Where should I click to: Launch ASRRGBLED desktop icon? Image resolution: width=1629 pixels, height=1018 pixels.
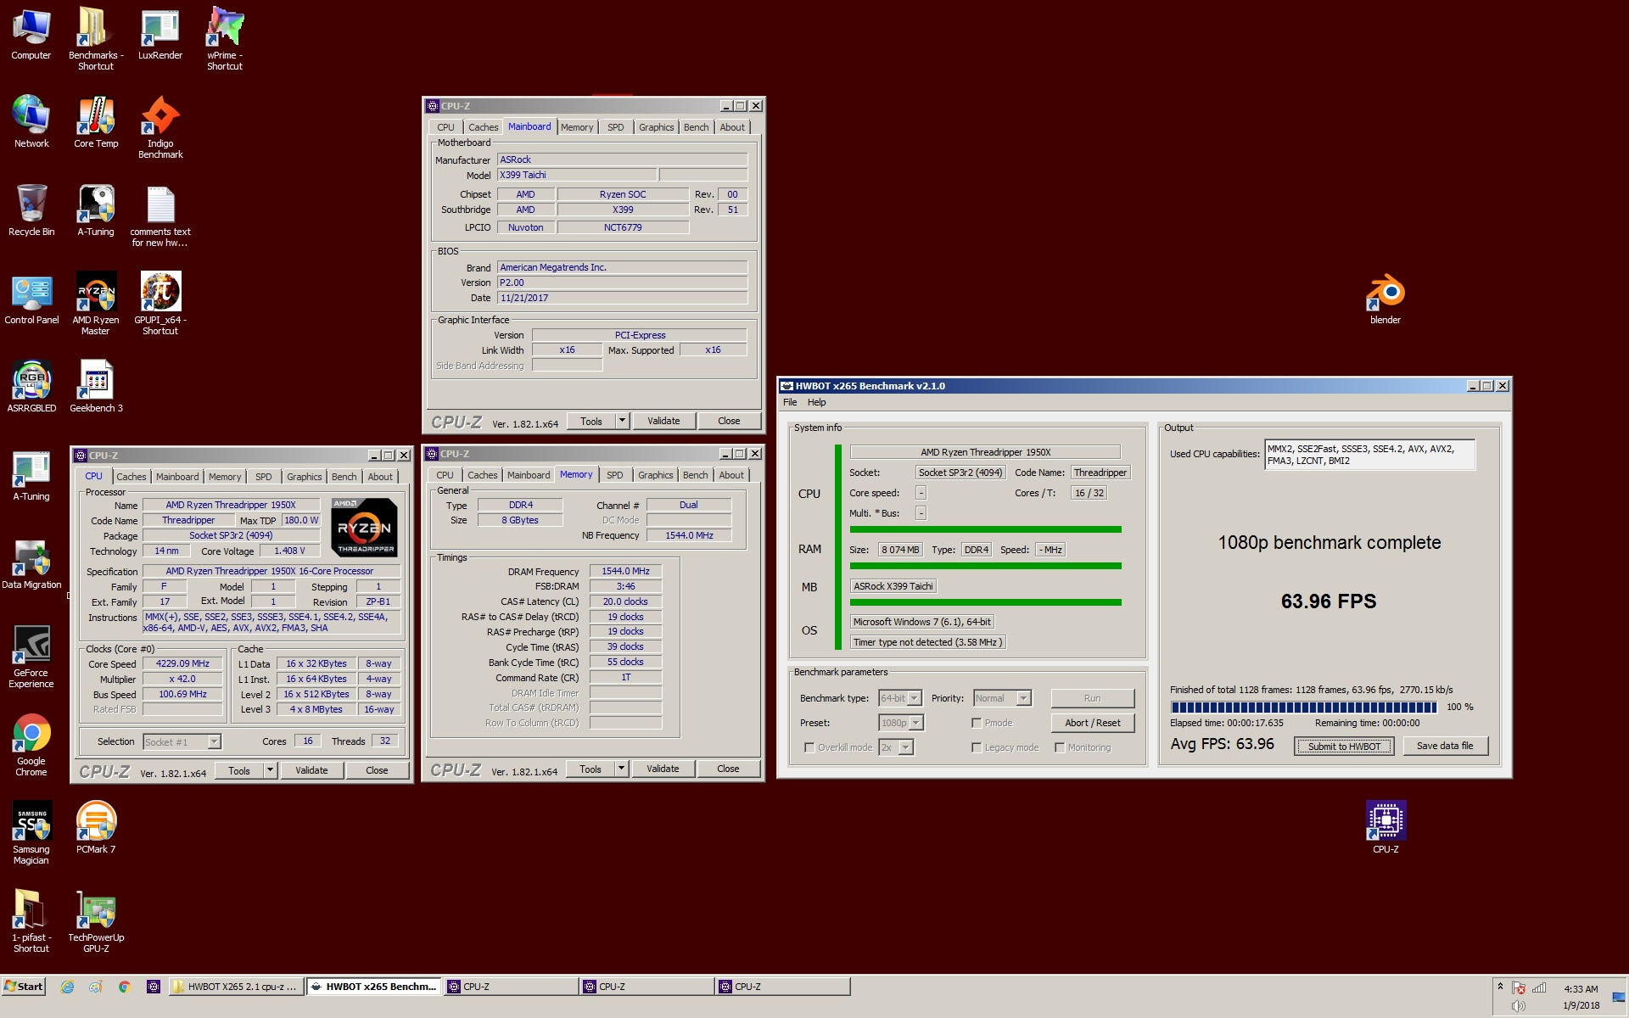point(31,386)
